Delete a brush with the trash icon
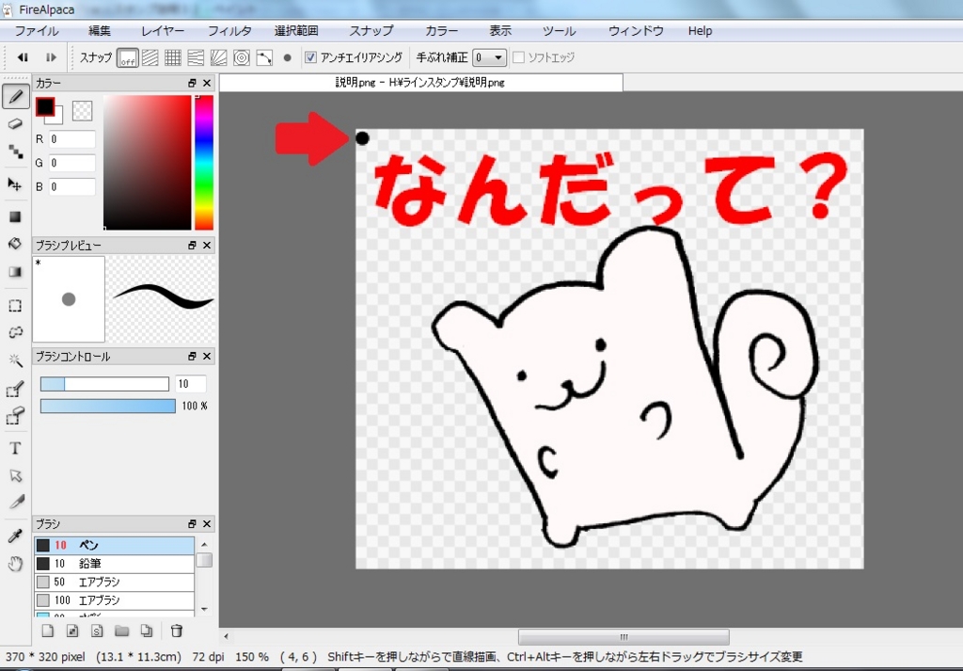 (175, 631)
